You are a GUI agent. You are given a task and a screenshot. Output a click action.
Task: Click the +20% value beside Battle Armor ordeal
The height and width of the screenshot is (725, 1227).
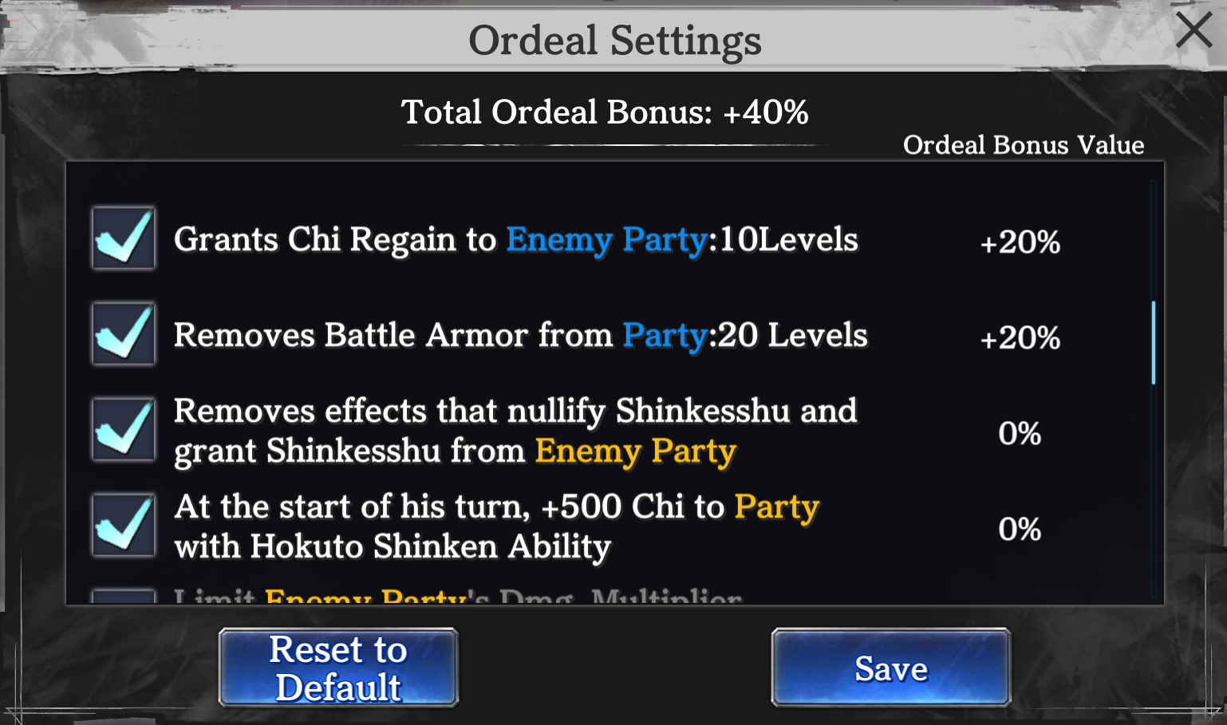click(x=1020, y=338)
